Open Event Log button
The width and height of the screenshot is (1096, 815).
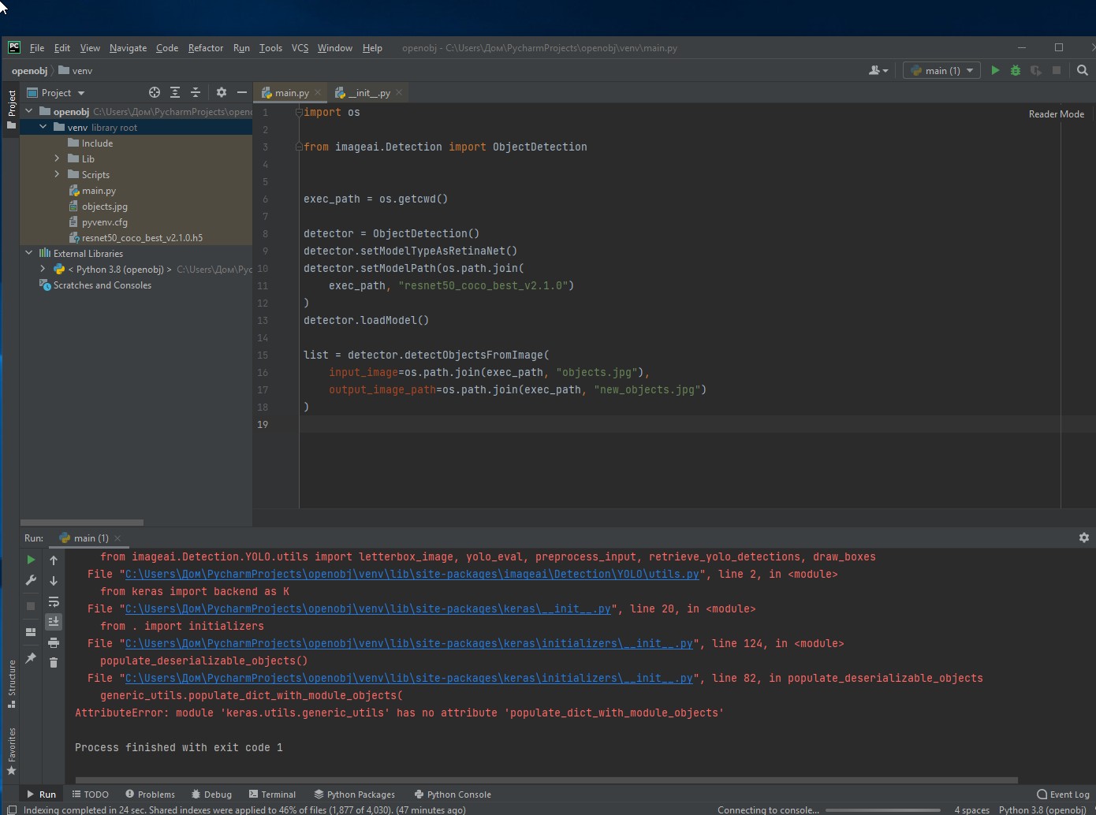[x=1063, y=795]
